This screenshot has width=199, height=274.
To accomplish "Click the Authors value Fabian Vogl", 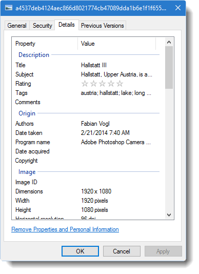I will click(95, 124).
